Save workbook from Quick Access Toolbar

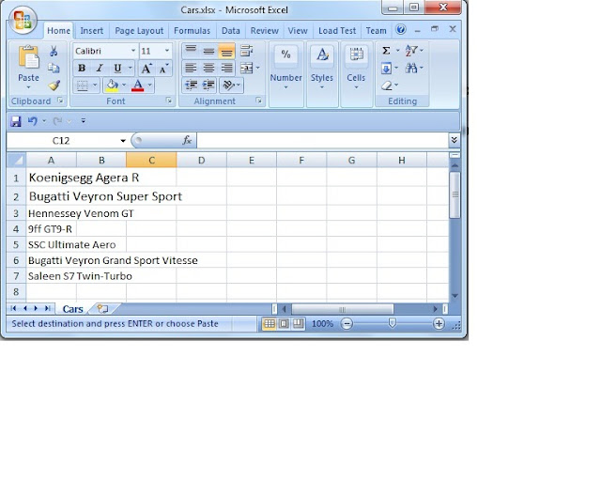point(16,121)
